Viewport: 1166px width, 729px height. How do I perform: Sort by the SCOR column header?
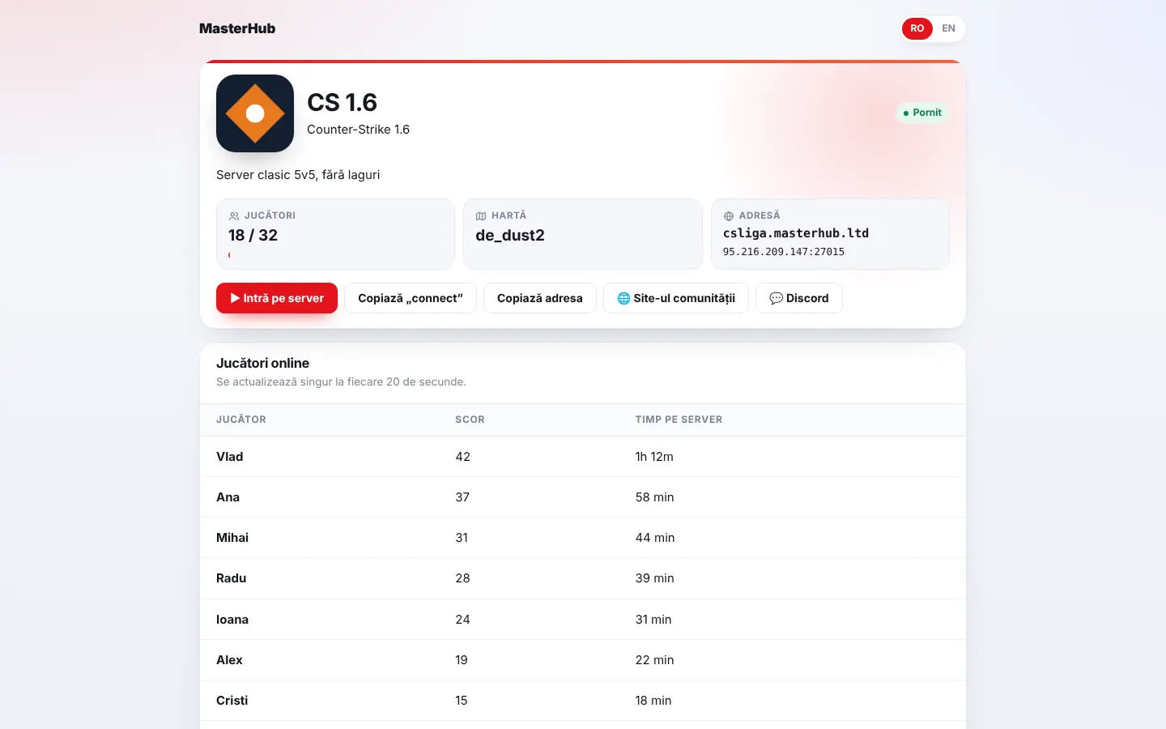pyautogui.click(x=470, y=420)
